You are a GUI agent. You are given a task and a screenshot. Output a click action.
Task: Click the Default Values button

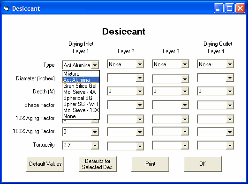[x=45, y=164]
